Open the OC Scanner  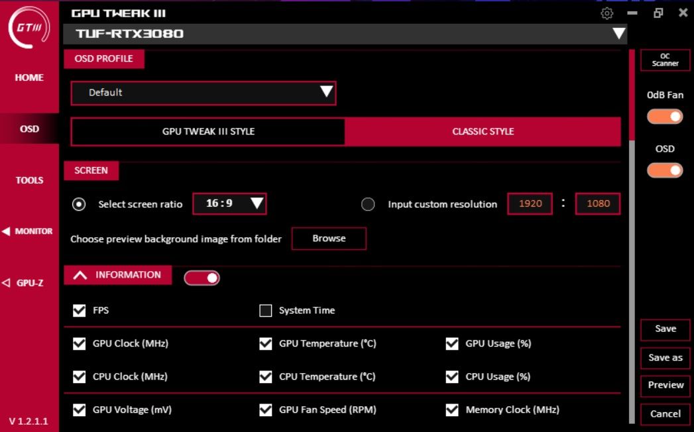coord(665,60)
